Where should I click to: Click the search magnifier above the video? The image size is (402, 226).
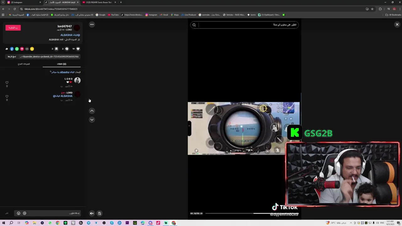pyautogui.click(x=194, y=25)
